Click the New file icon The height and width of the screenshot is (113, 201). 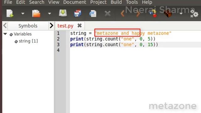[10, 13]
